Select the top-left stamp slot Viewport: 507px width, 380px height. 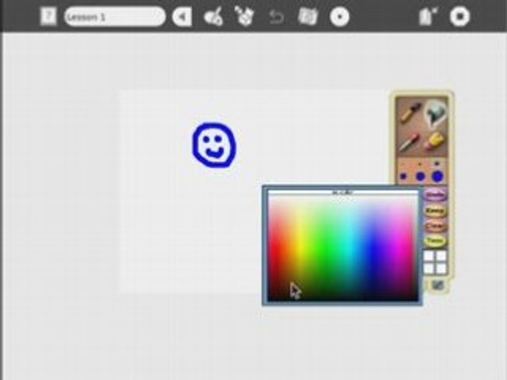[429, 256]
